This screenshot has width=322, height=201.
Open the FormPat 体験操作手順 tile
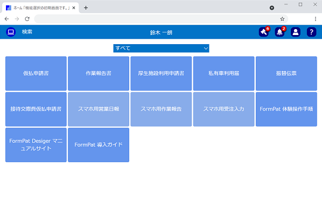tap(286, 109)
